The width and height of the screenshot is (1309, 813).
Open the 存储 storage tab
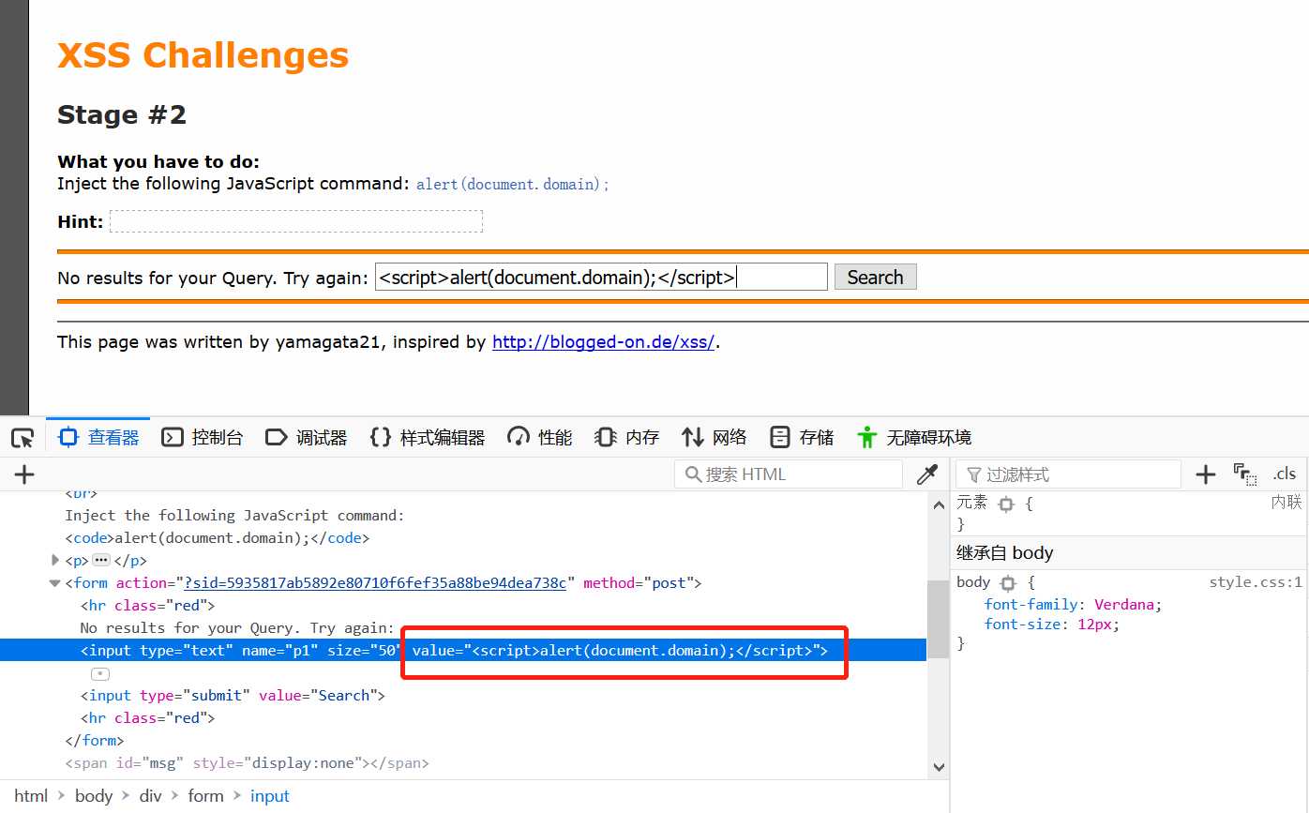click(801, 438)
